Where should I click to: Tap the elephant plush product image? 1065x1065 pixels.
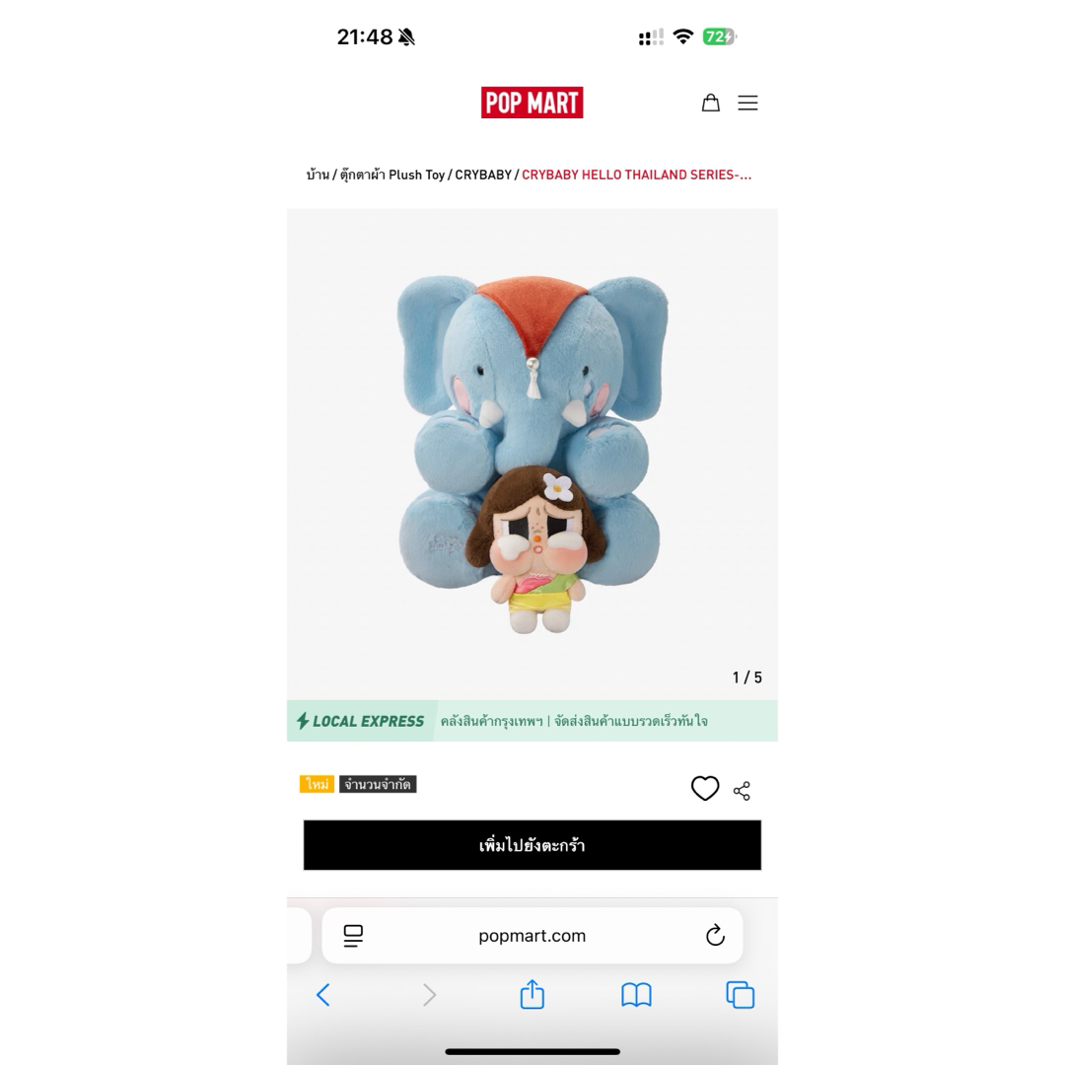[x=532, y=454]
